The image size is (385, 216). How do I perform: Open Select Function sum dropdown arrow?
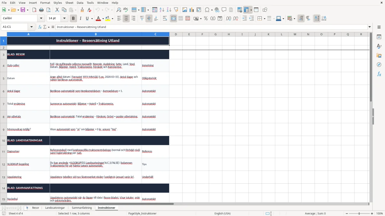click(49, 27)
